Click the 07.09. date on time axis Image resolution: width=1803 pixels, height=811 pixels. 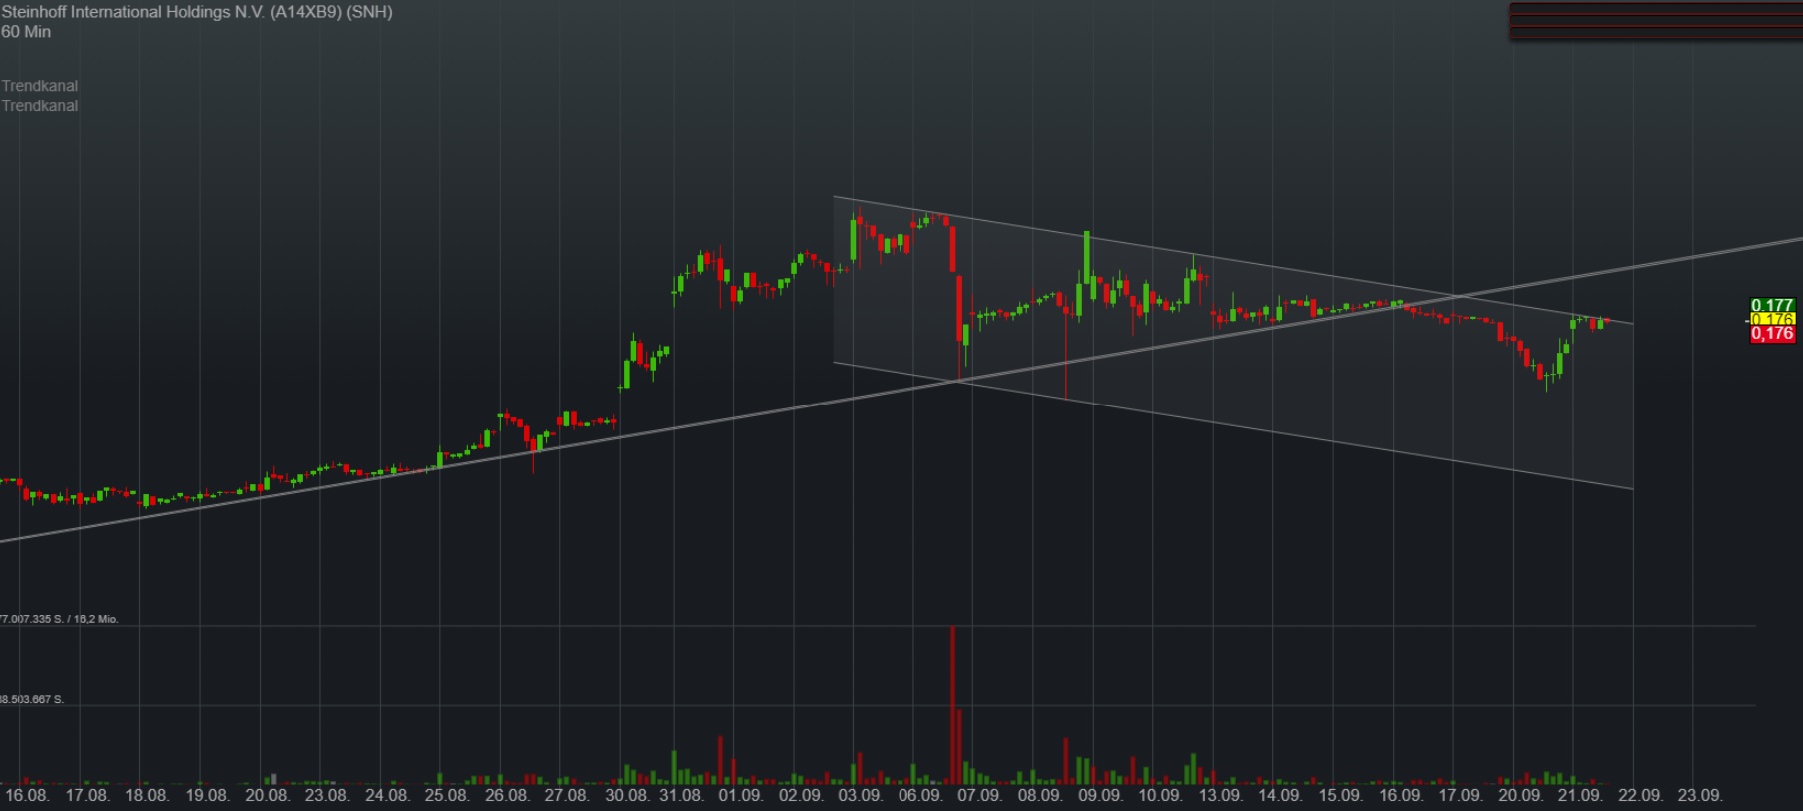coord(979,796)
